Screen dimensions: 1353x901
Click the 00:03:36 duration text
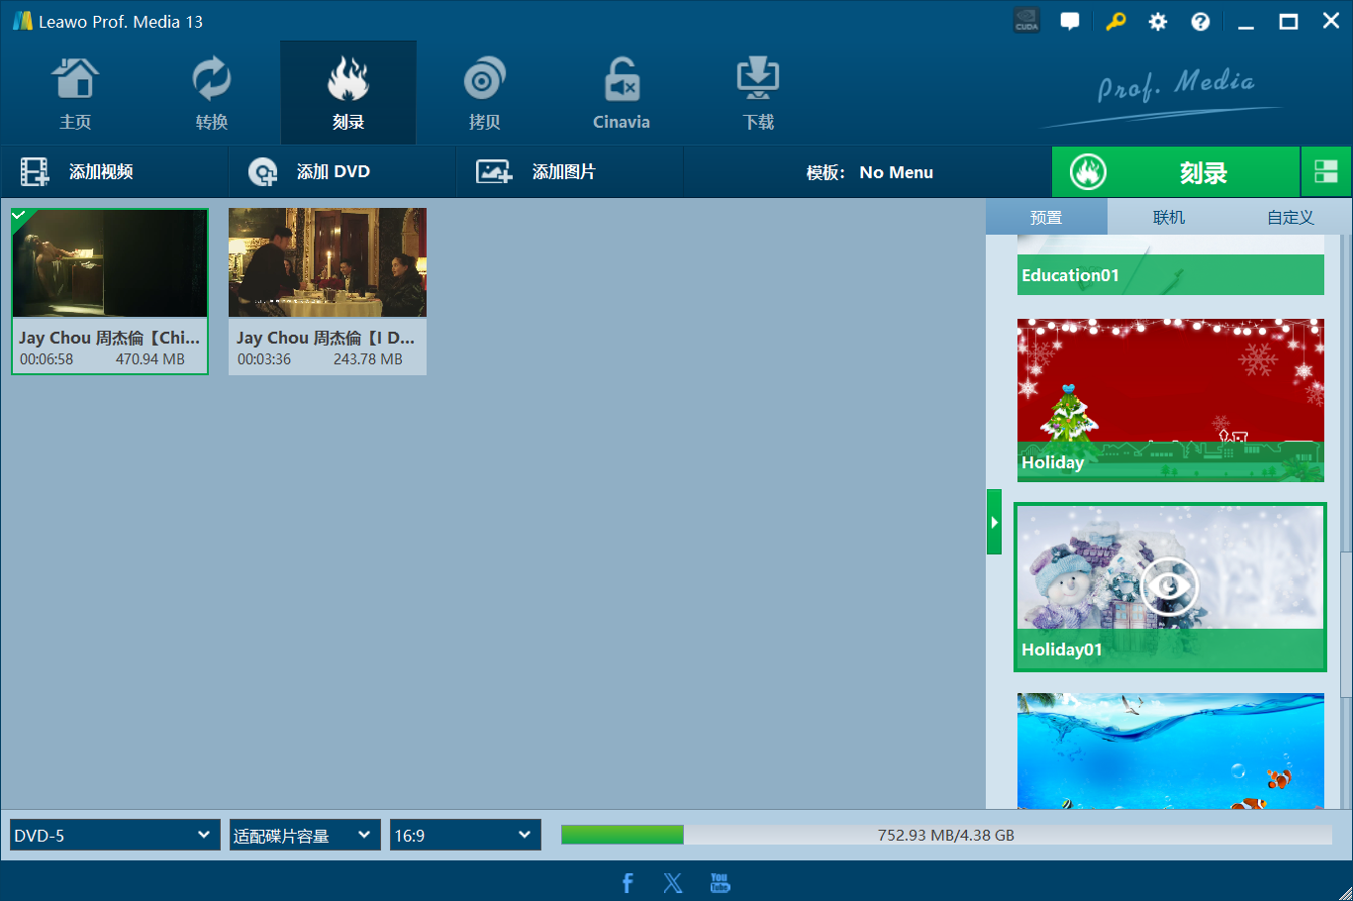pyautogui.click(x=264, y=359)
